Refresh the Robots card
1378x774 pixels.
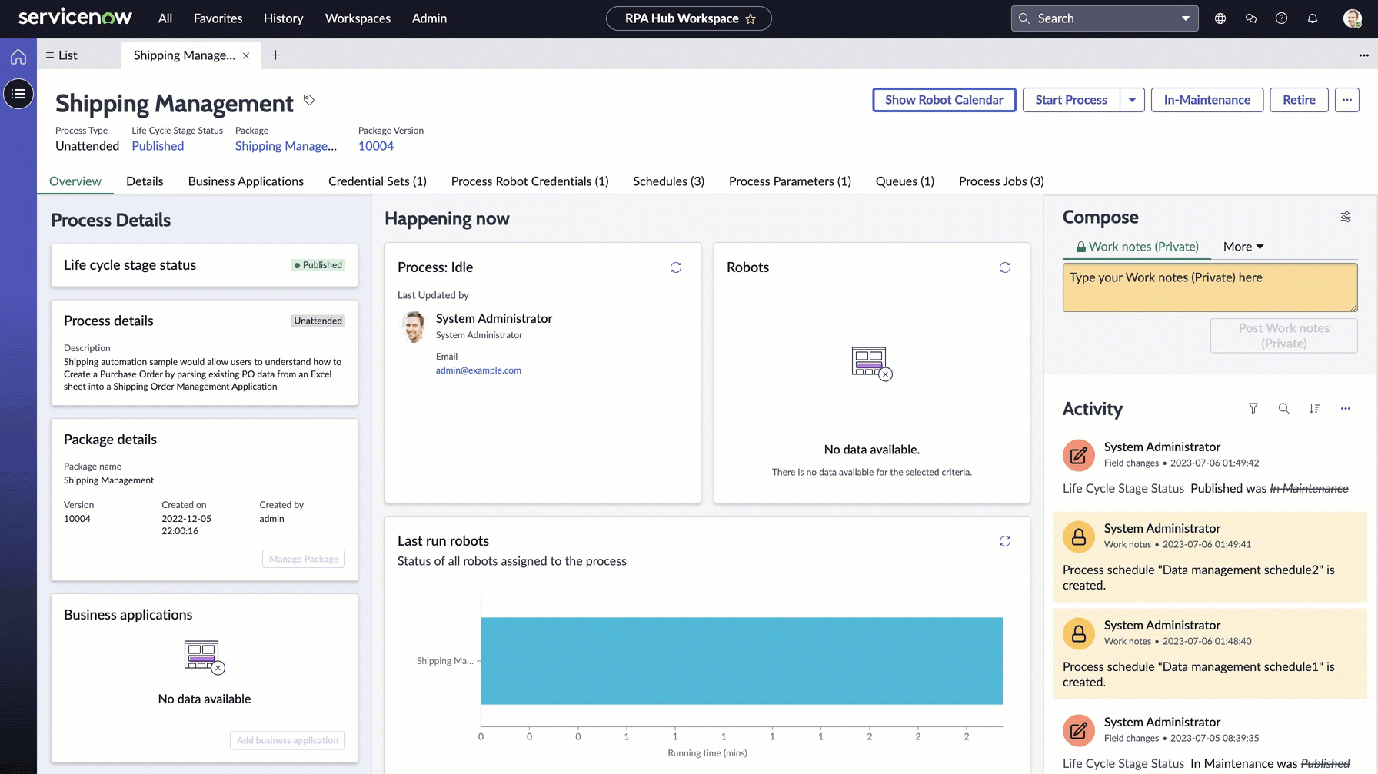click(1005, 267)
